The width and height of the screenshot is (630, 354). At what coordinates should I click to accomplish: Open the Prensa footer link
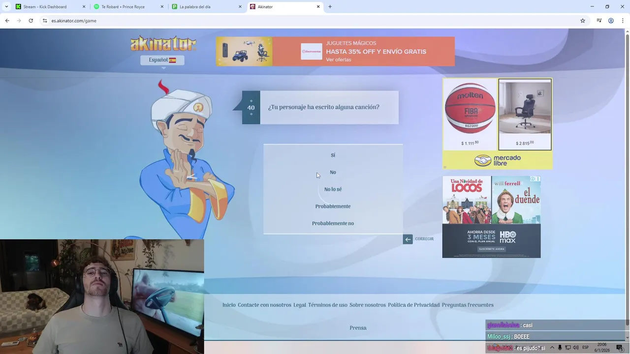[358, 328]
